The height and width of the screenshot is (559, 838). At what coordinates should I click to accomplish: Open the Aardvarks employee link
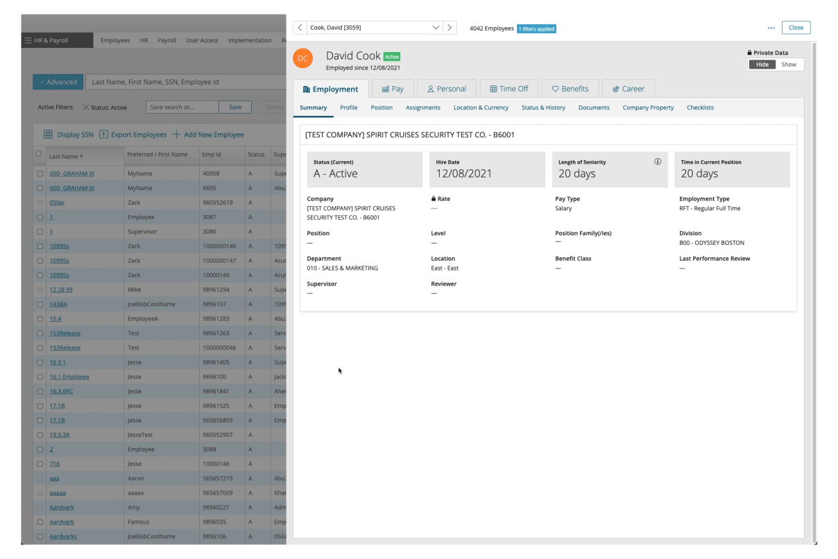pyautogui.click(x=63, y=536)
